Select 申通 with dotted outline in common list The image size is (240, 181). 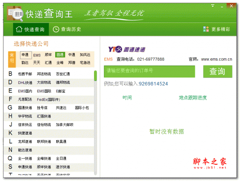tap(26, 55)
